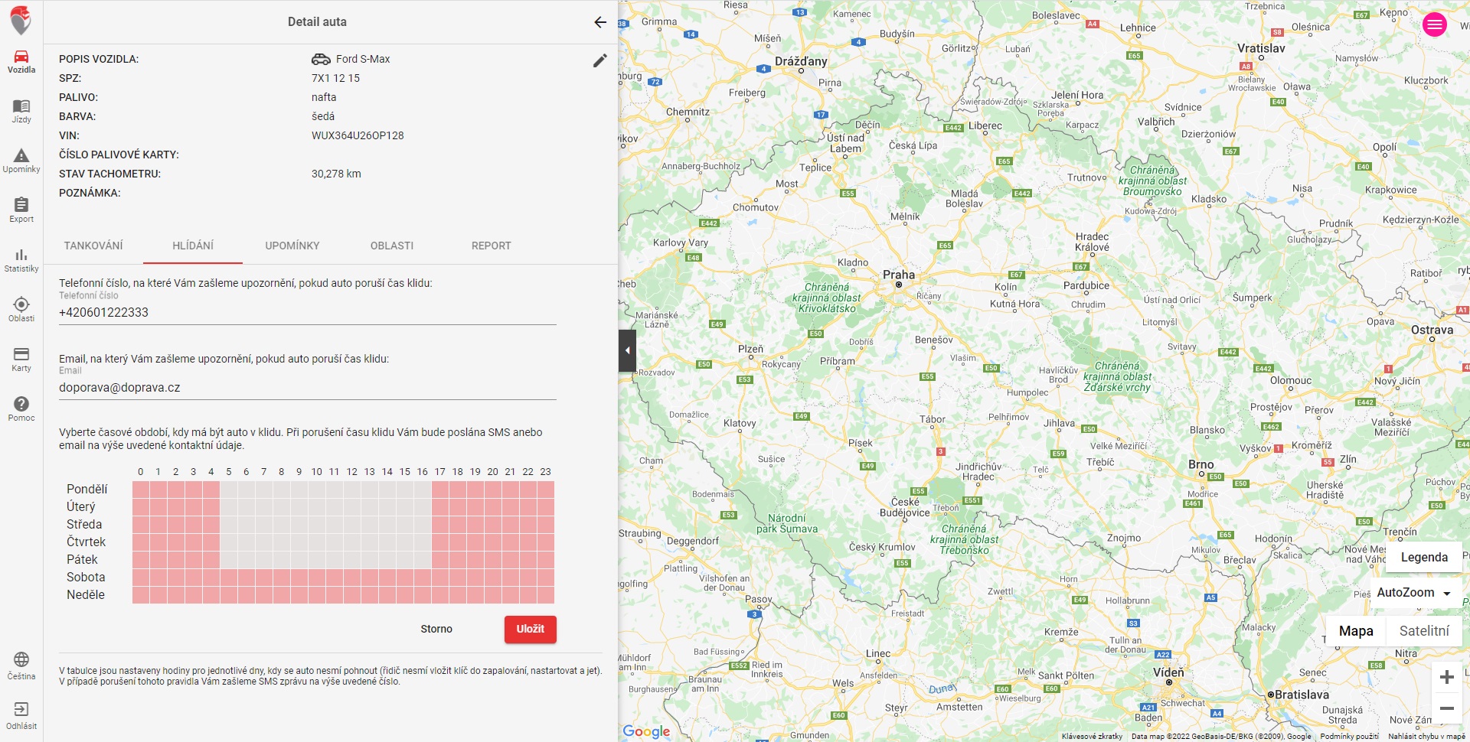Click the red Uložit button
The height and width of the screenshot is (742, 1470).
530,629
